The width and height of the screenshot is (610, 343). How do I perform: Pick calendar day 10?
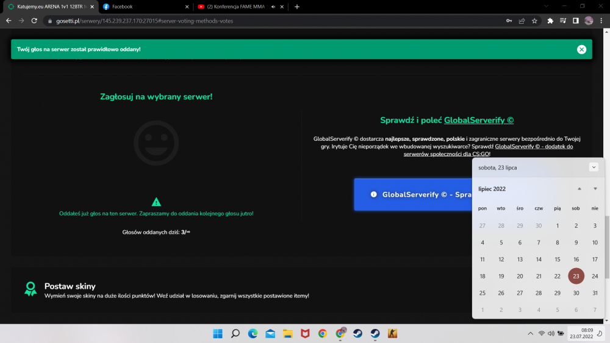[x=595, y=242]
